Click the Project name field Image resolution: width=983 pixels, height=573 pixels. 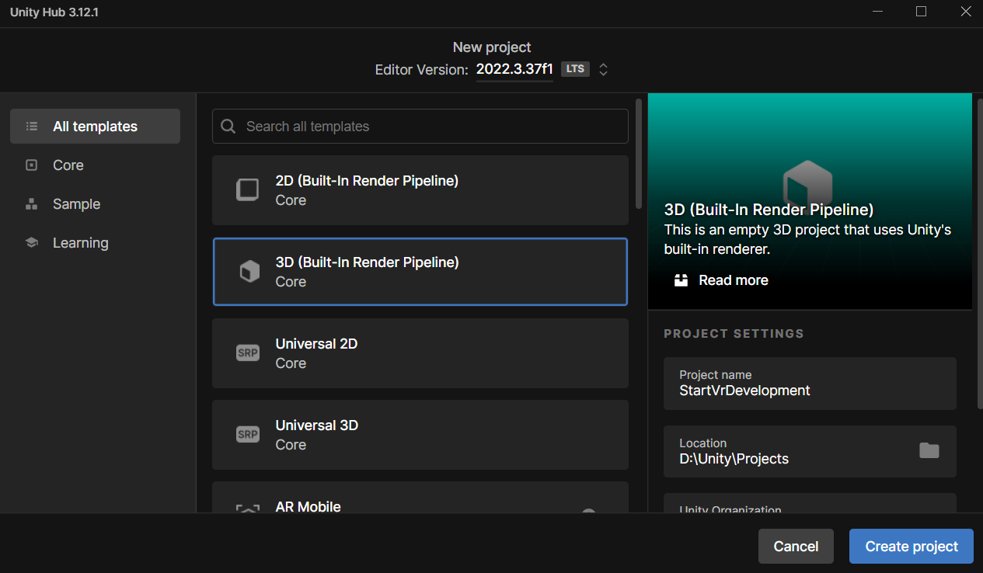[x=810, y=384]
